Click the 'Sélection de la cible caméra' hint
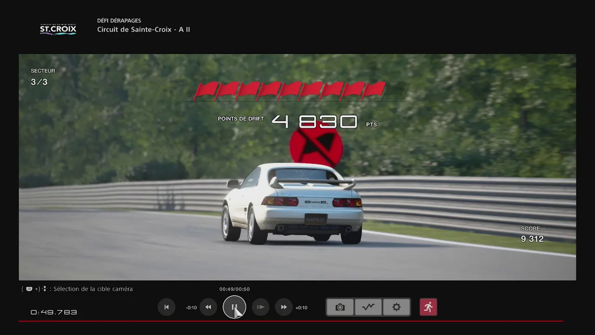595x335 pixels. click(x=93, y=289)
